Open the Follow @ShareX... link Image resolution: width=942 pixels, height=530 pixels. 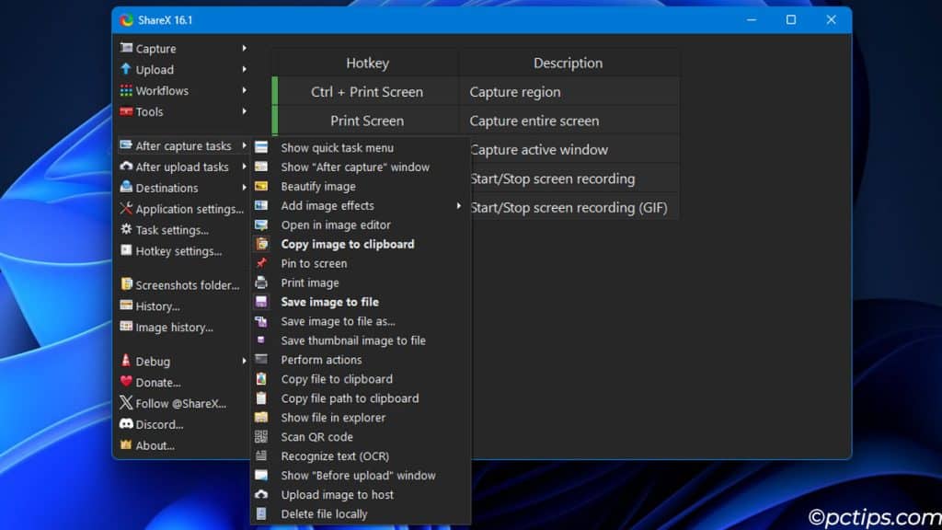[183, 403]
